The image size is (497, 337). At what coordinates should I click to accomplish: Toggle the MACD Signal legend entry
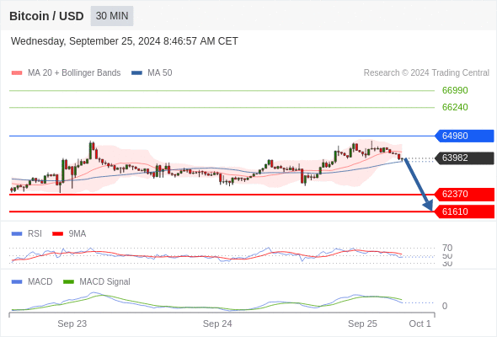(97, 281)
